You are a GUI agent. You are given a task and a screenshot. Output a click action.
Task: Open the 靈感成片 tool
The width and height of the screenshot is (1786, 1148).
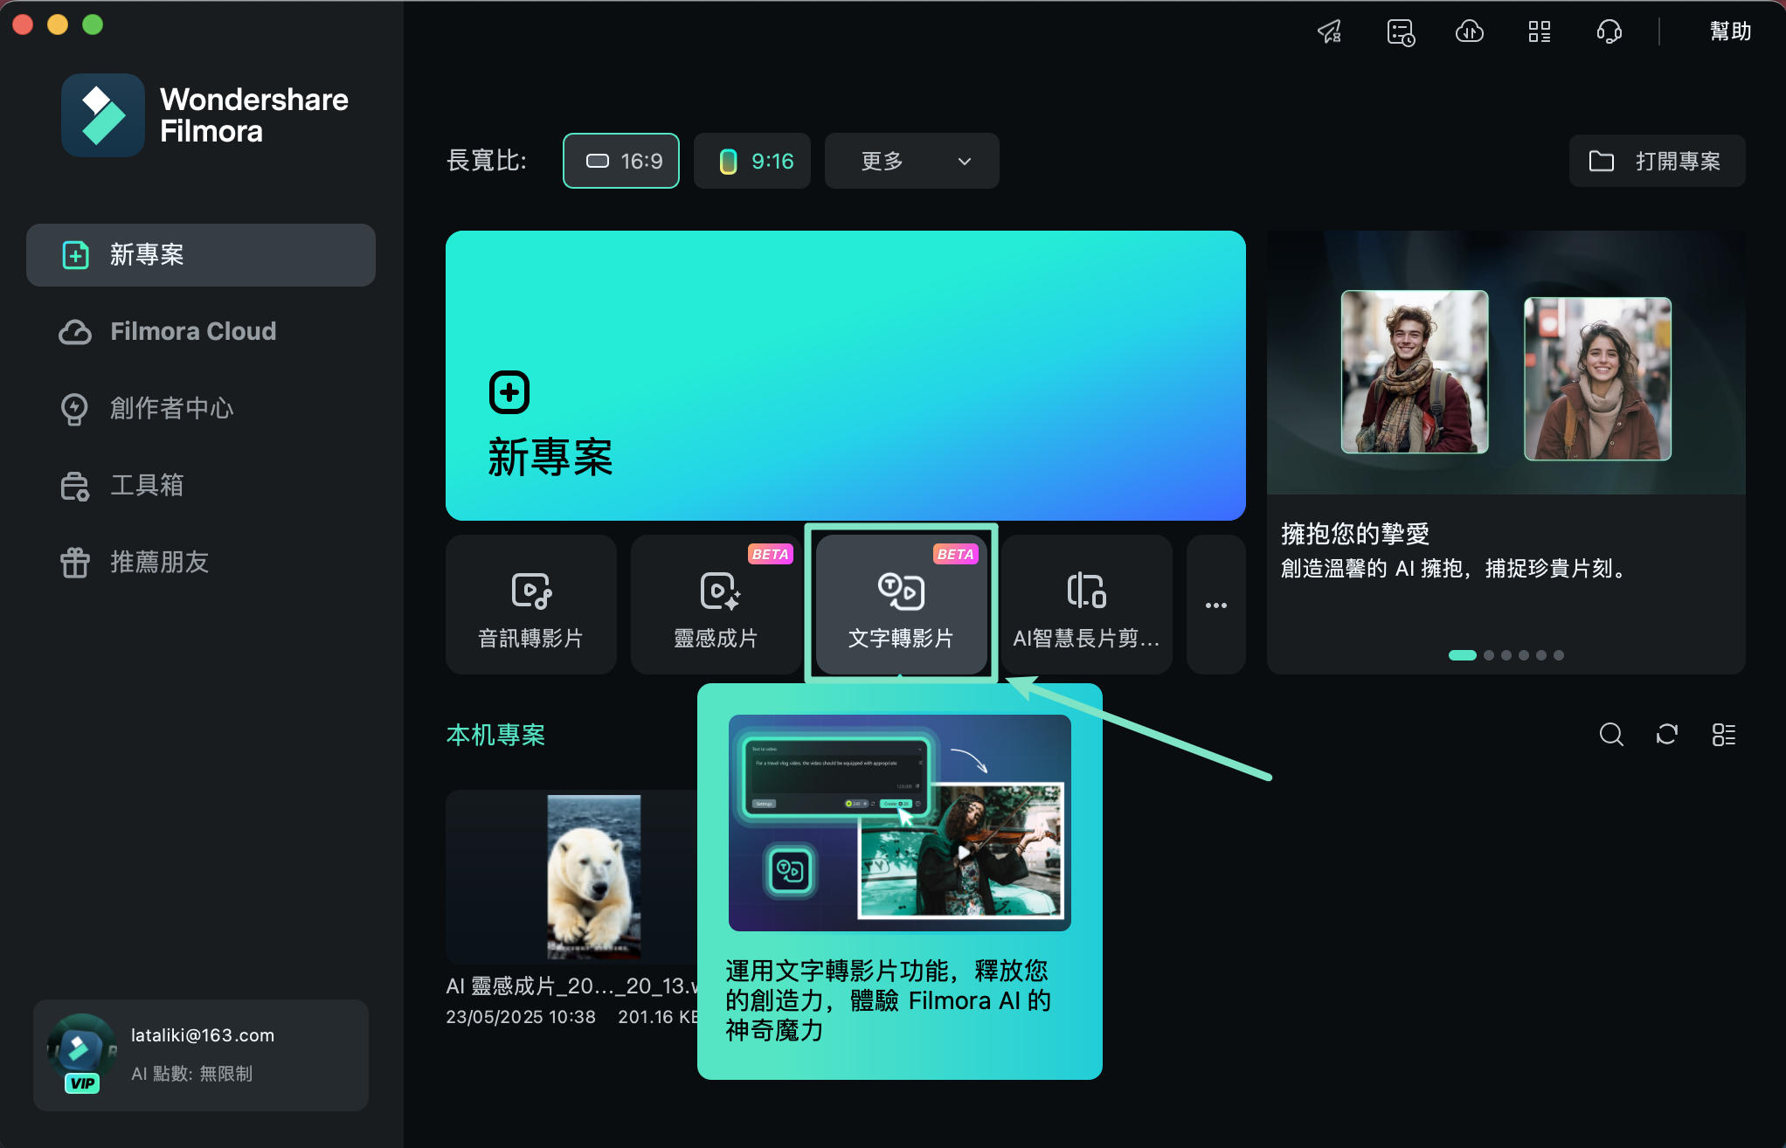point(716,605)
